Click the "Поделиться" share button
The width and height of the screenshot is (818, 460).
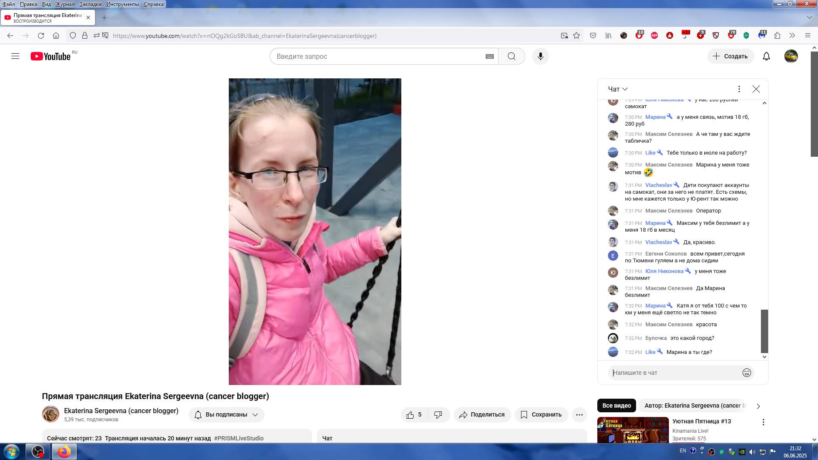482,414
